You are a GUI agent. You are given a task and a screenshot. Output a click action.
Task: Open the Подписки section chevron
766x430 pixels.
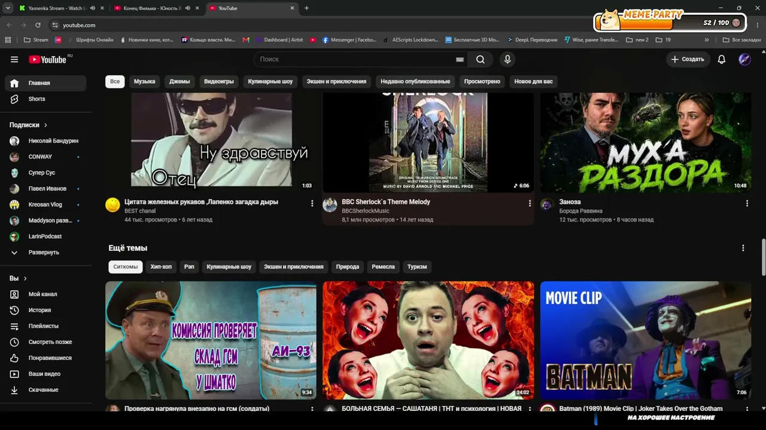tap(45, 125)
